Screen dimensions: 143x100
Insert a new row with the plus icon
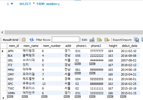(x=99, y=40)
